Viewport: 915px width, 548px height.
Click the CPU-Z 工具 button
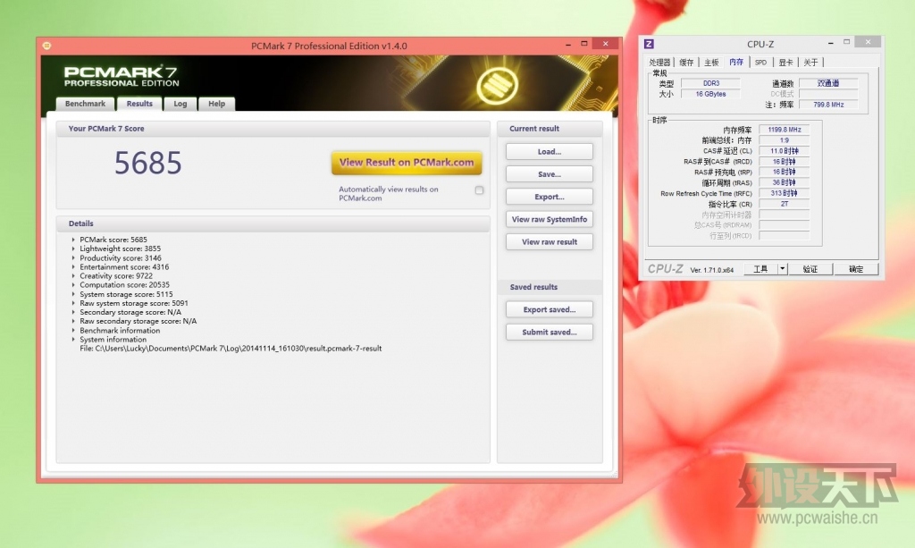point(760,268)
